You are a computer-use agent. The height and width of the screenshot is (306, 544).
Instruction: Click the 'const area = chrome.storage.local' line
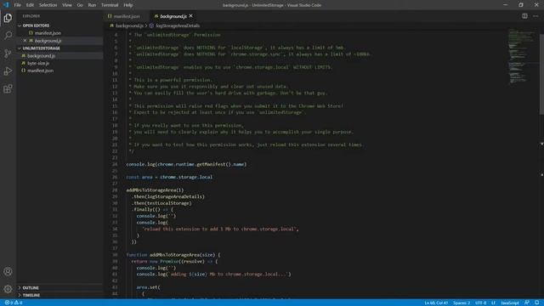tap(169, 177)
